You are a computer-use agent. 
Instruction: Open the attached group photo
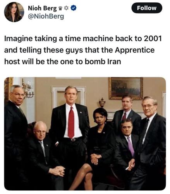[85, 133]
